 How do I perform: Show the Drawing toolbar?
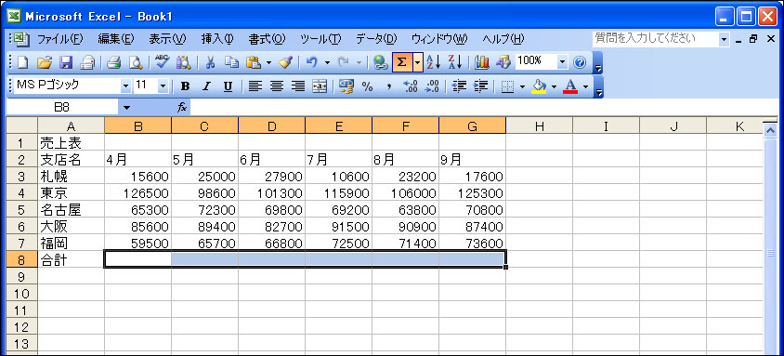[503, 62]
